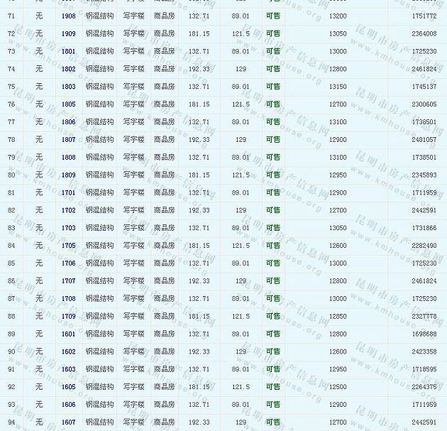Click total price 2481057 cell
Screen dimensions: 447x431
tap(424, 140)
